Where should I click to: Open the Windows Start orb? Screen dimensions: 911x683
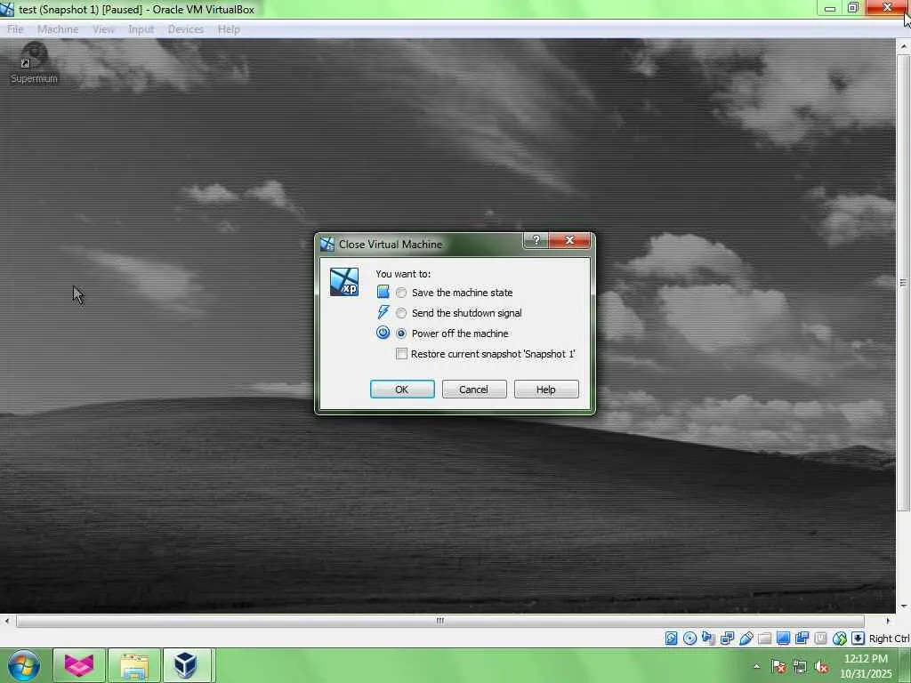(x=24, y=665)
